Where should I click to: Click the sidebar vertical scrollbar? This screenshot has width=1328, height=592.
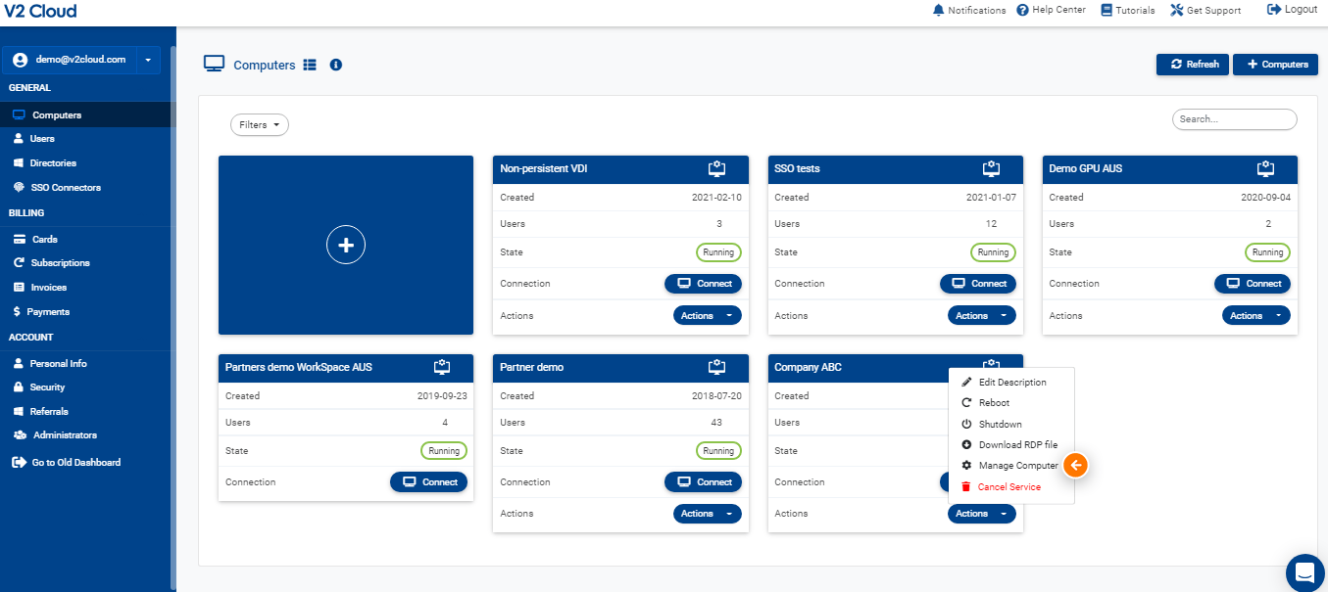(173, 294)
